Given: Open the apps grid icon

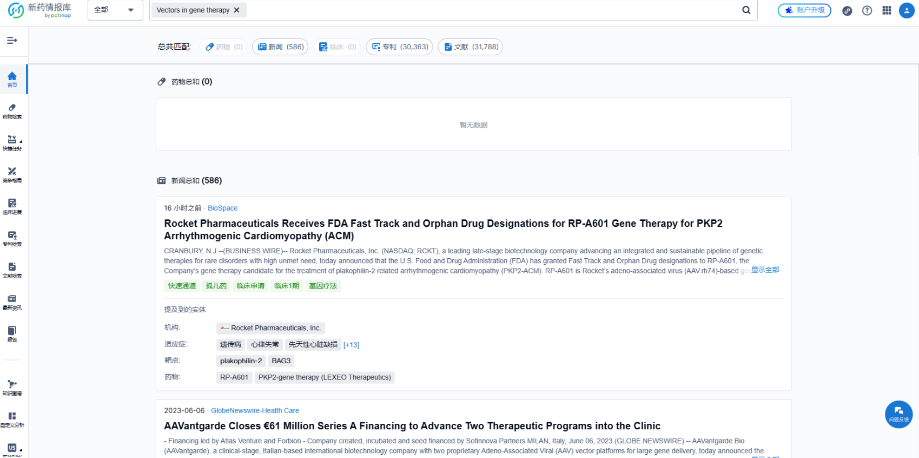Looking at the screenshot, I should (887, 10).
